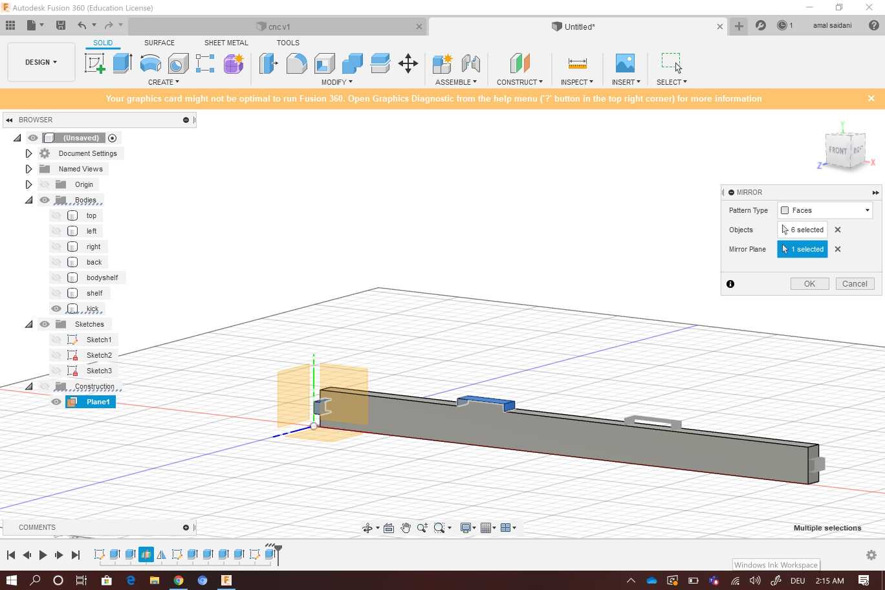Click the Extrude tool icon
The width and height of the screenshot is (885, 590).
point(122,63)
